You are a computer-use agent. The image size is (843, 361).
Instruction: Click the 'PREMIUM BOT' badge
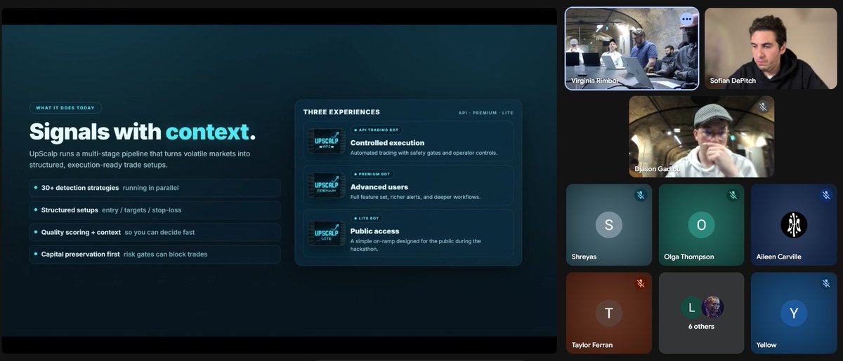[372, 174]
